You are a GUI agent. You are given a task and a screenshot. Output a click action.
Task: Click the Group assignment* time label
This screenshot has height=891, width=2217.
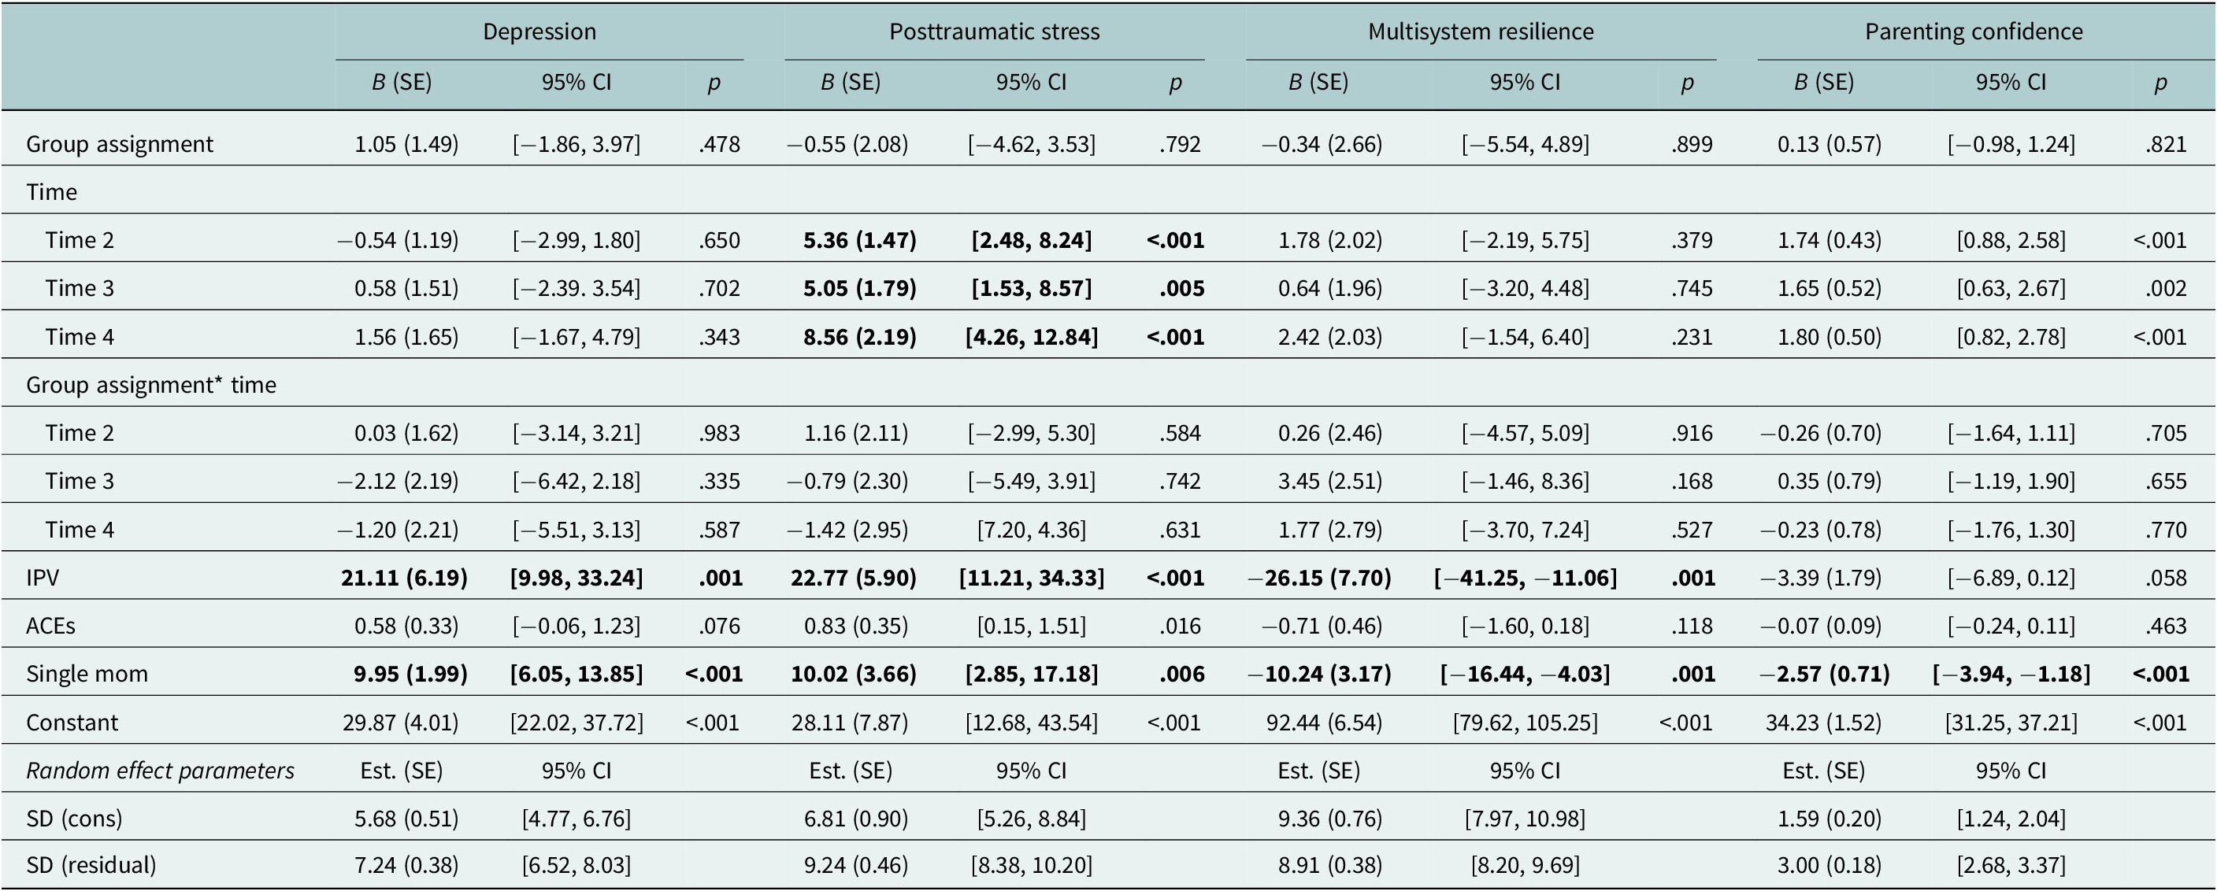click(150, 384)
